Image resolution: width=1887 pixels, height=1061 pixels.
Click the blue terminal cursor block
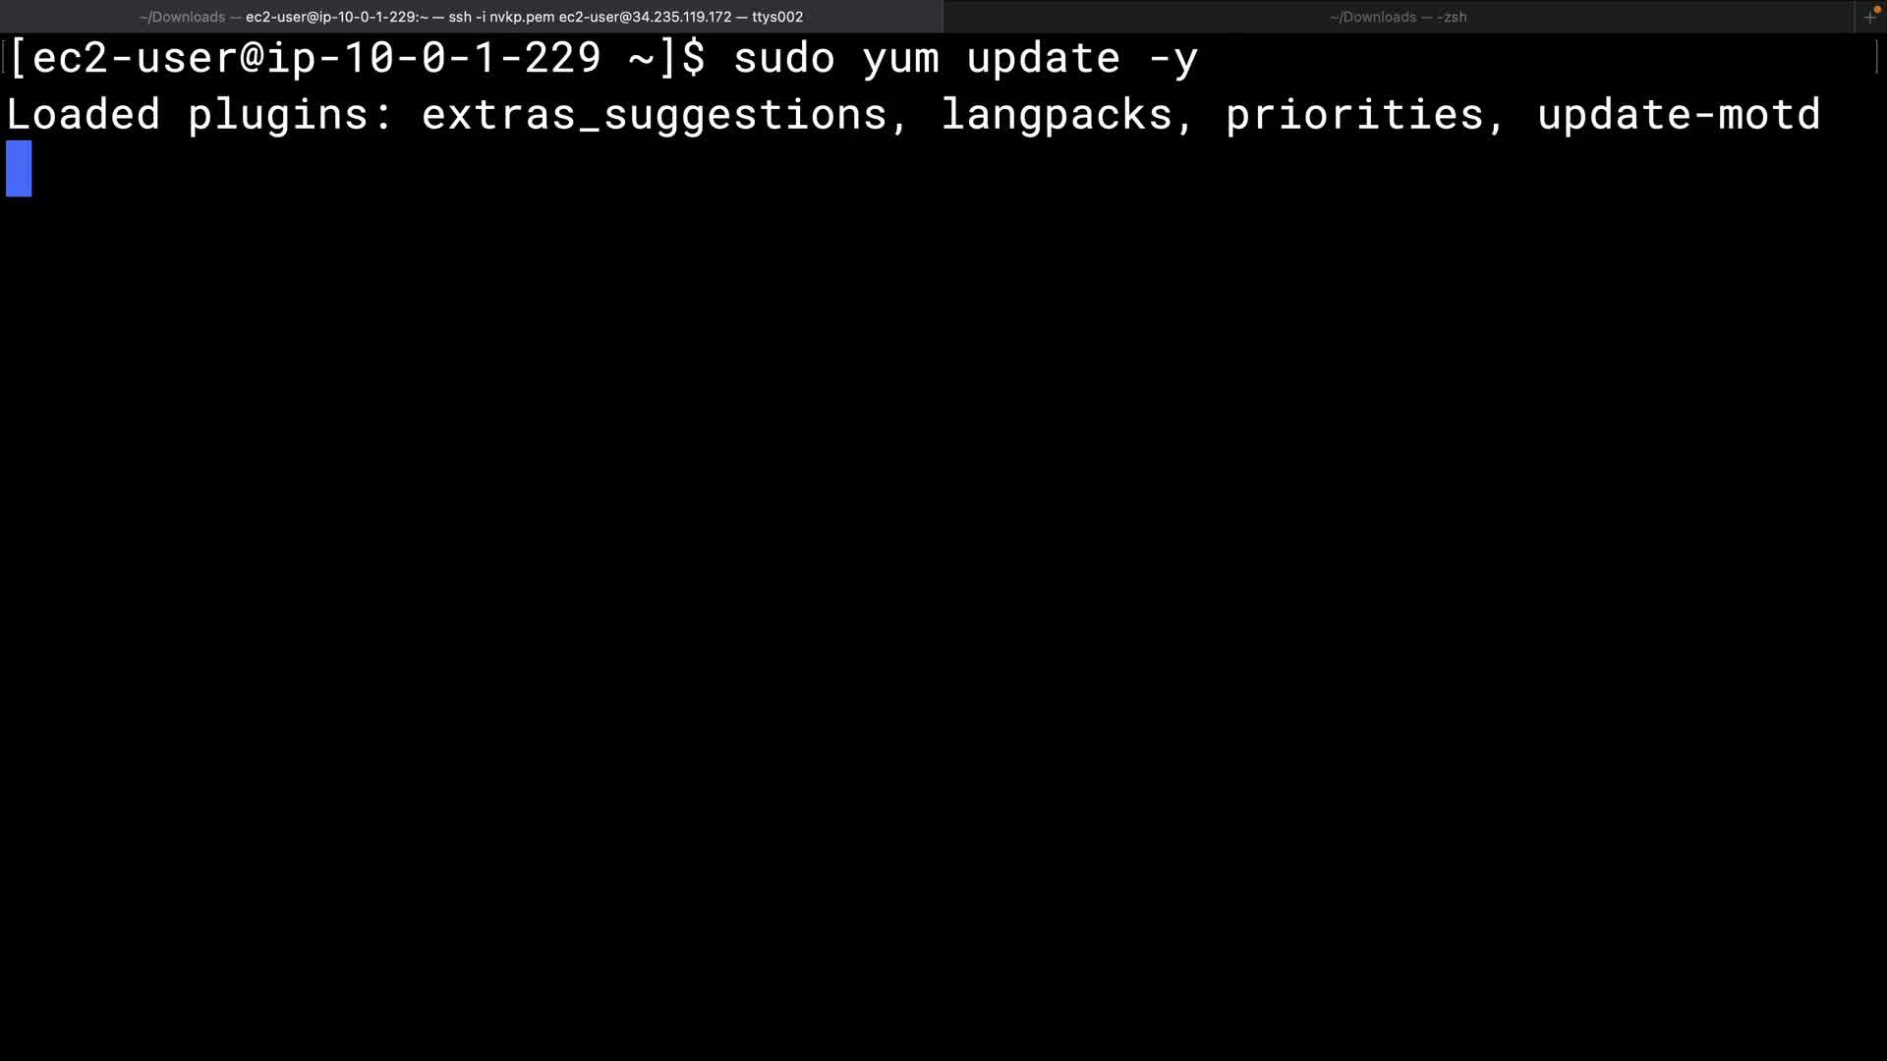click(x=19, y=168)
